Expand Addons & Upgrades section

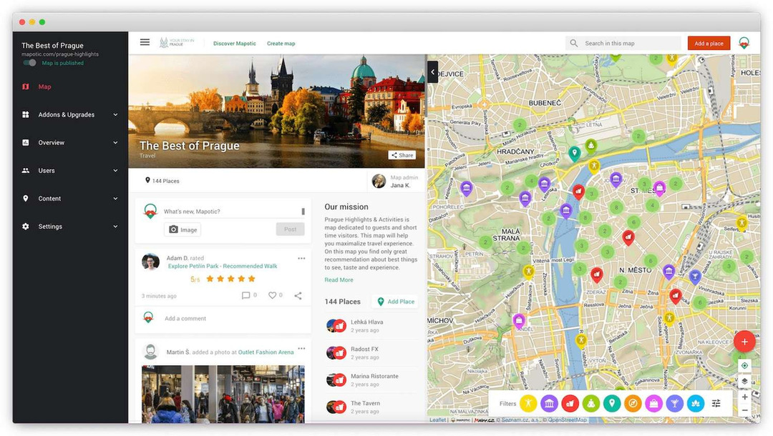pyautogui.click(x=70, y=114)
